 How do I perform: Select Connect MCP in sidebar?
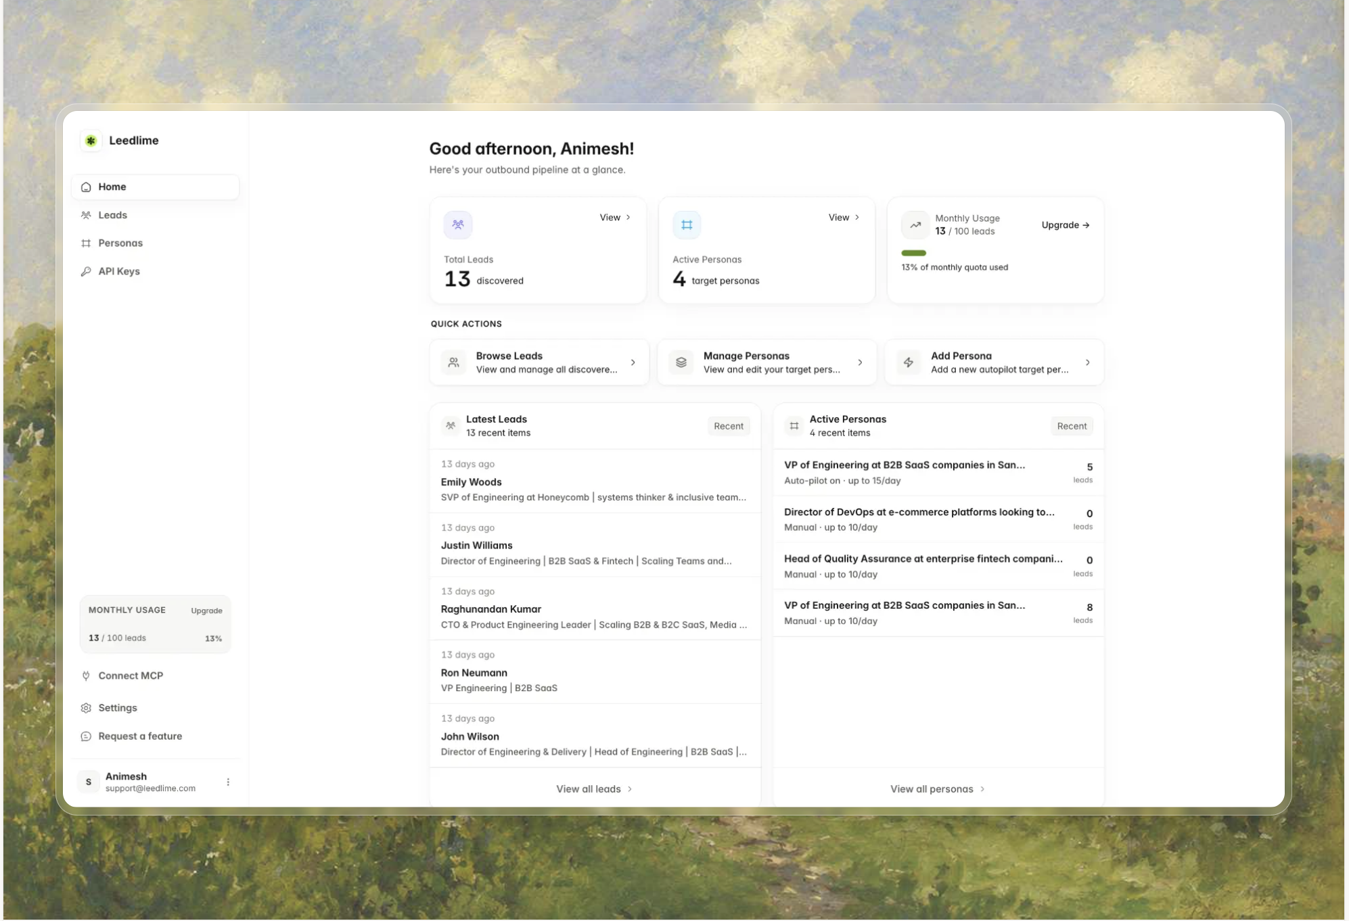156,676
